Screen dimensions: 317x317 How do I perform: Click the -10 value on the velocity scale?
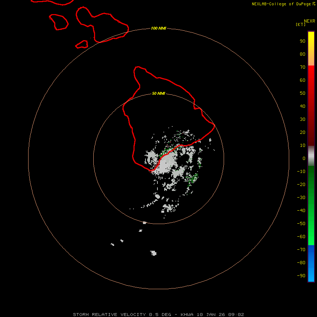point(301,172)
